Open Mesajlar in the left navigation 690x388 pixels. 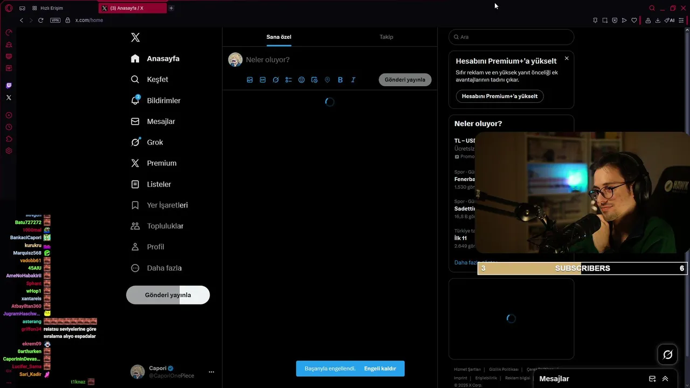pos(153,121)
